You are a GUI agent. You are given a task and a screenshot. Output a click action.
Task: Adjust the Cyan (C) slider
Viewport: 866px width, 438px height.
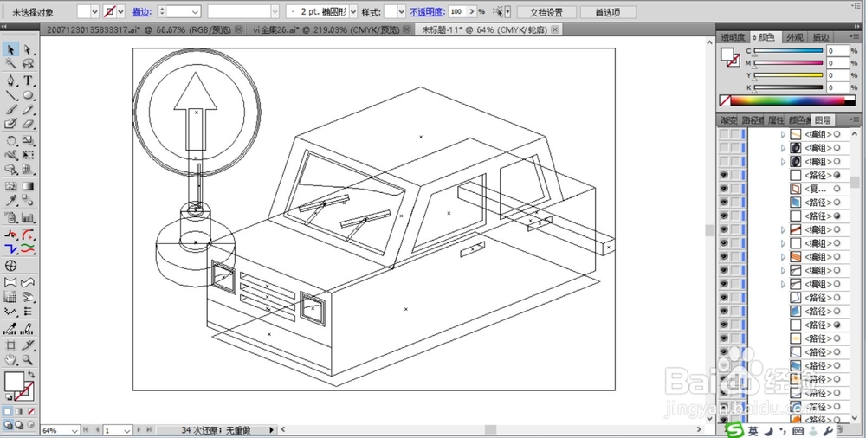point(788,51)
